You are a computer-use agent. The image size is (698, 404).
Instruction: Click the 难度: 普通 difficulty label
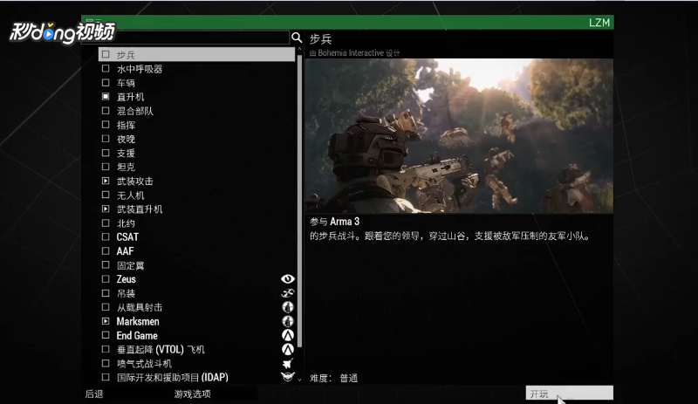point(333,378)
